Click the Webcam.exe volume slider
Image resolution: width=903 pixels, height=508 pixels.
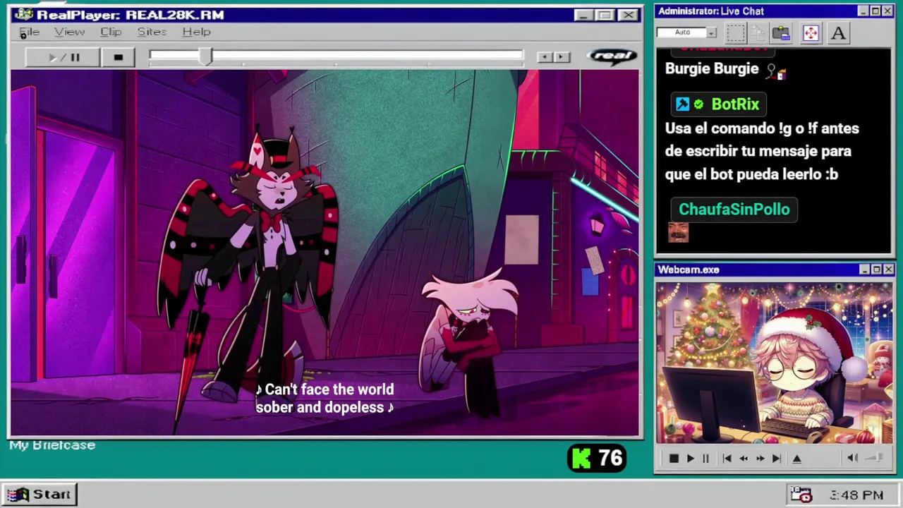click(874, 458)
